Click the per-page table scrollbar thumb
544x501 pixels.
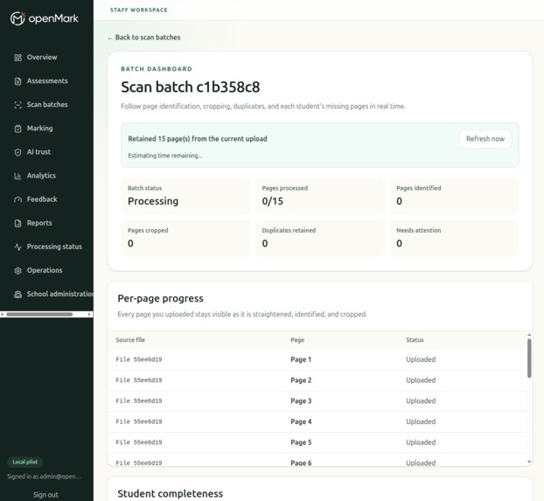click(x=529, y=358)
